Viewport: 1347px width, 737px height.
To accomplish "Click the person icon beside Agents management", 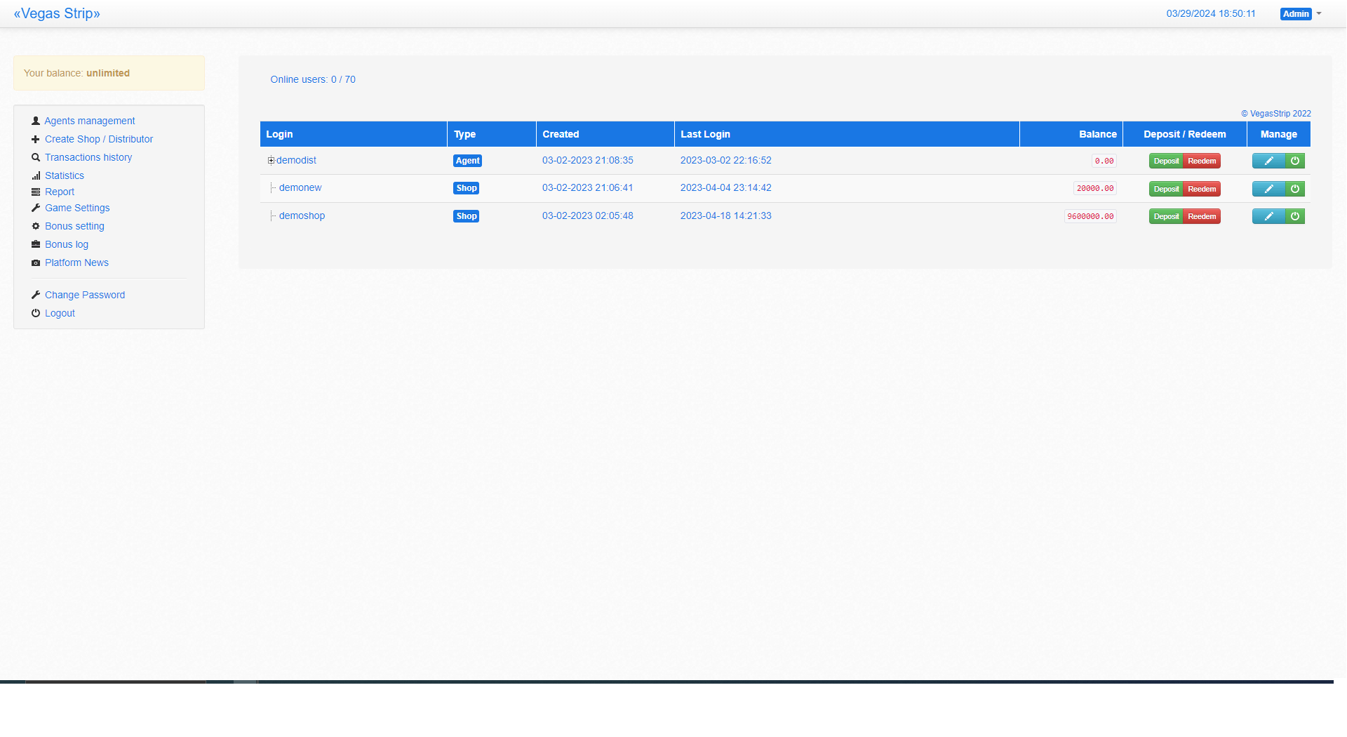I will 36,121.
